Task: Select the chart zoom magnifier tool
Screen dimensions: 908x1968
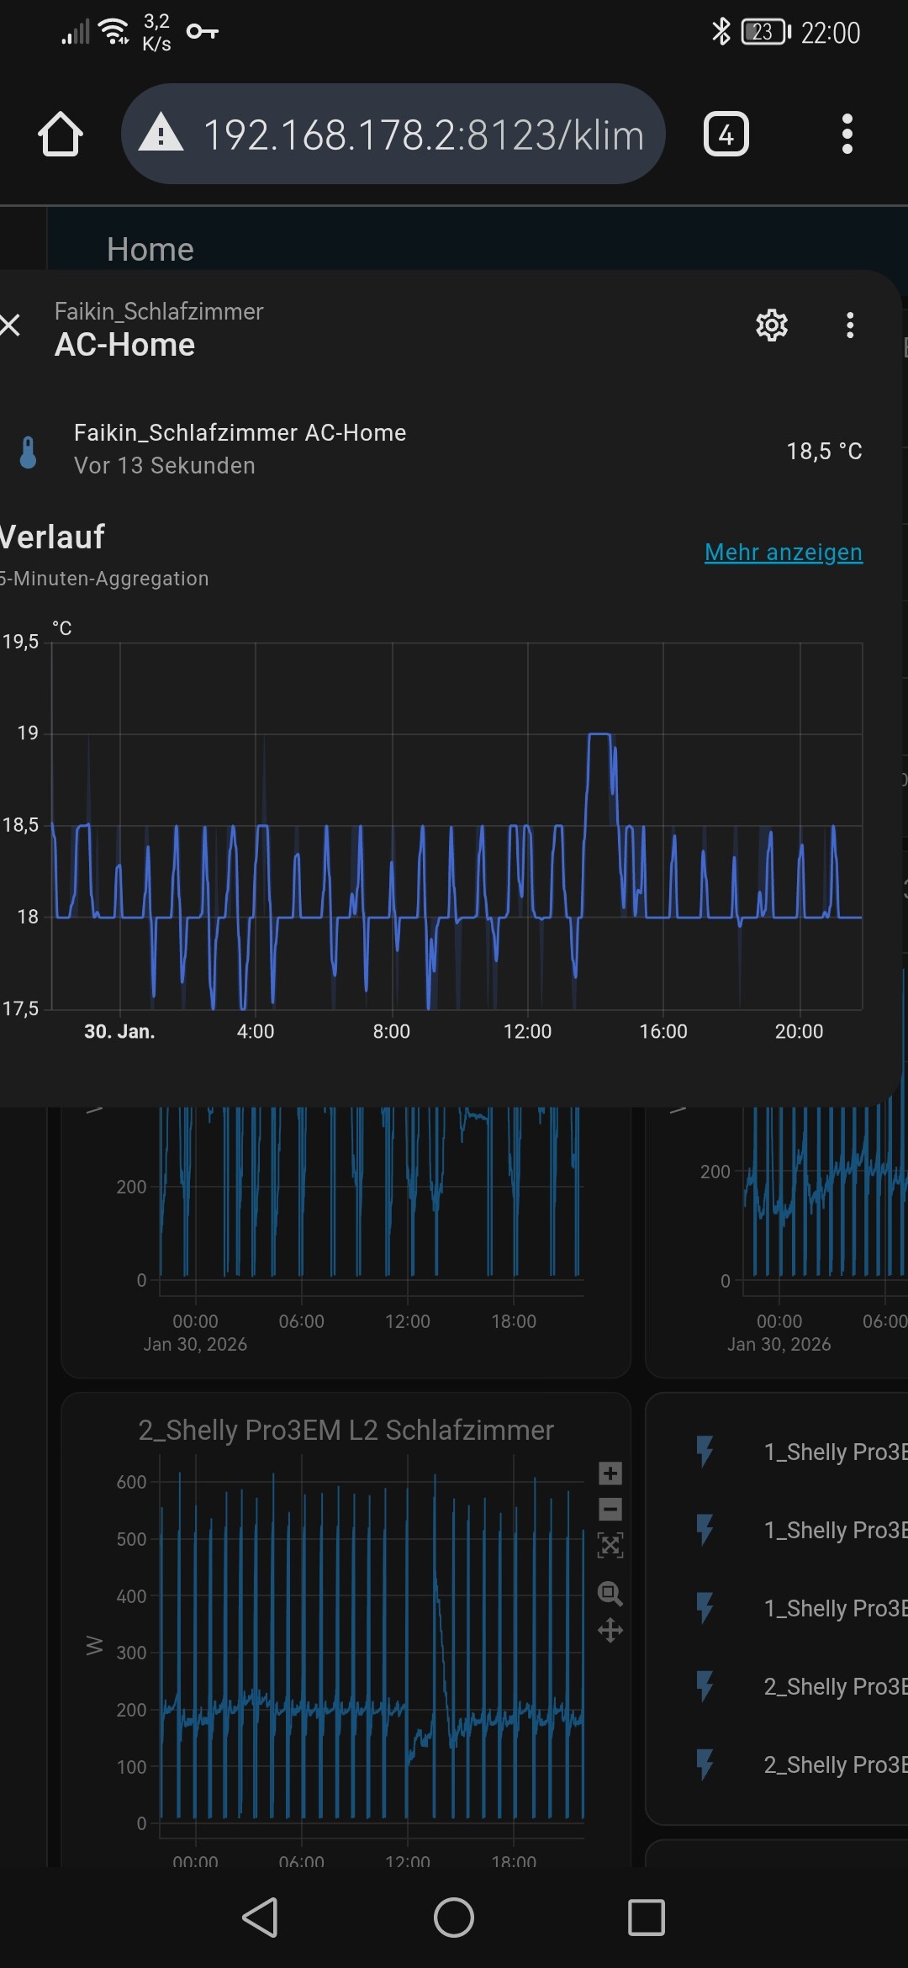Action: coord(610,1593)
